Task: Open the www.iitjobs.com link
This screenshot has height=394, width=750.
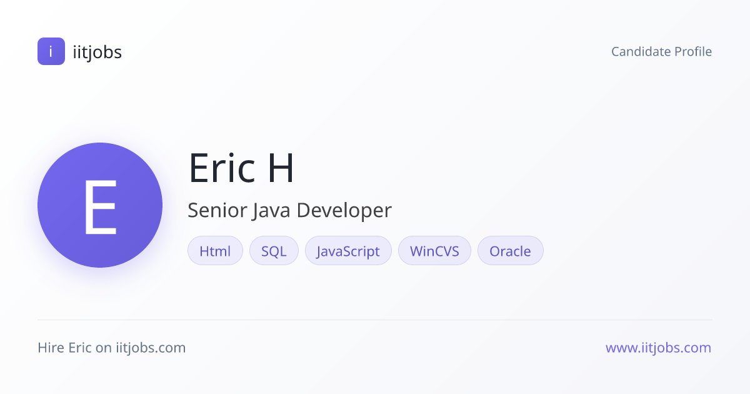Action: (x=659, y=348)
